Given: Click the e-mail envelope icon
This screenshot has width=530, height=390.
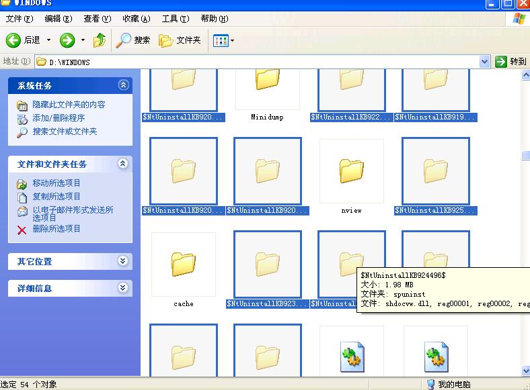Looking at the screenshot, I should tap(22, 211).
